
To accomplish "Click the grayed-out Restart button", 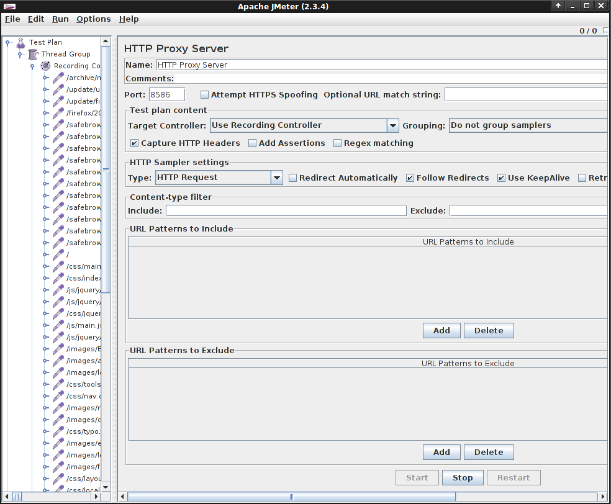I will pyautogui.click(x=513, y=478).
